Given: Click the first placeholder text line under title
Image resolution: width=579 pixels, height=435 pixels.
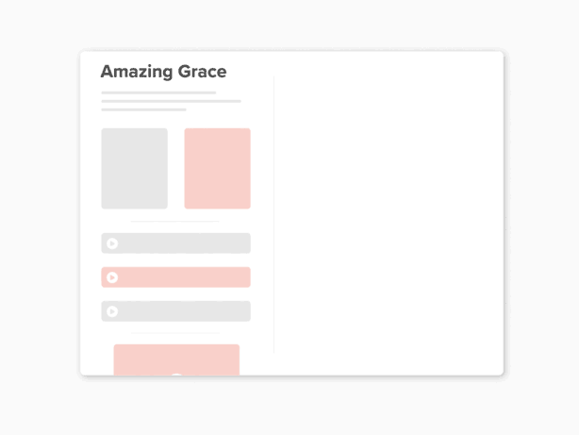Looking at the screenshot, I should pos(158,92).
